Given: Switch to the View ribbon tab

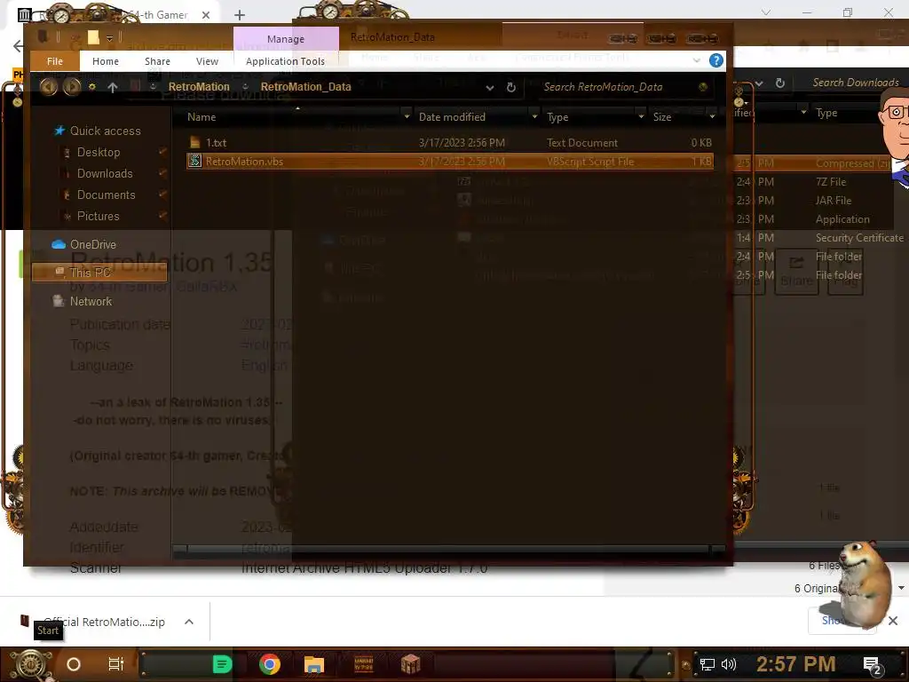Looking at the screenshot, I should coord(207,61).
